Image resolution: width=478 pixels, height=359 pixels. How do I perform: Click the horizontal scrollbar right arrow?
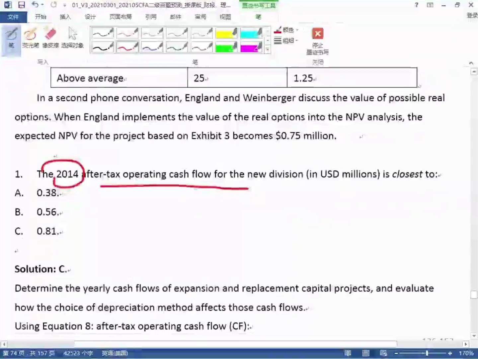pos(465,344)
